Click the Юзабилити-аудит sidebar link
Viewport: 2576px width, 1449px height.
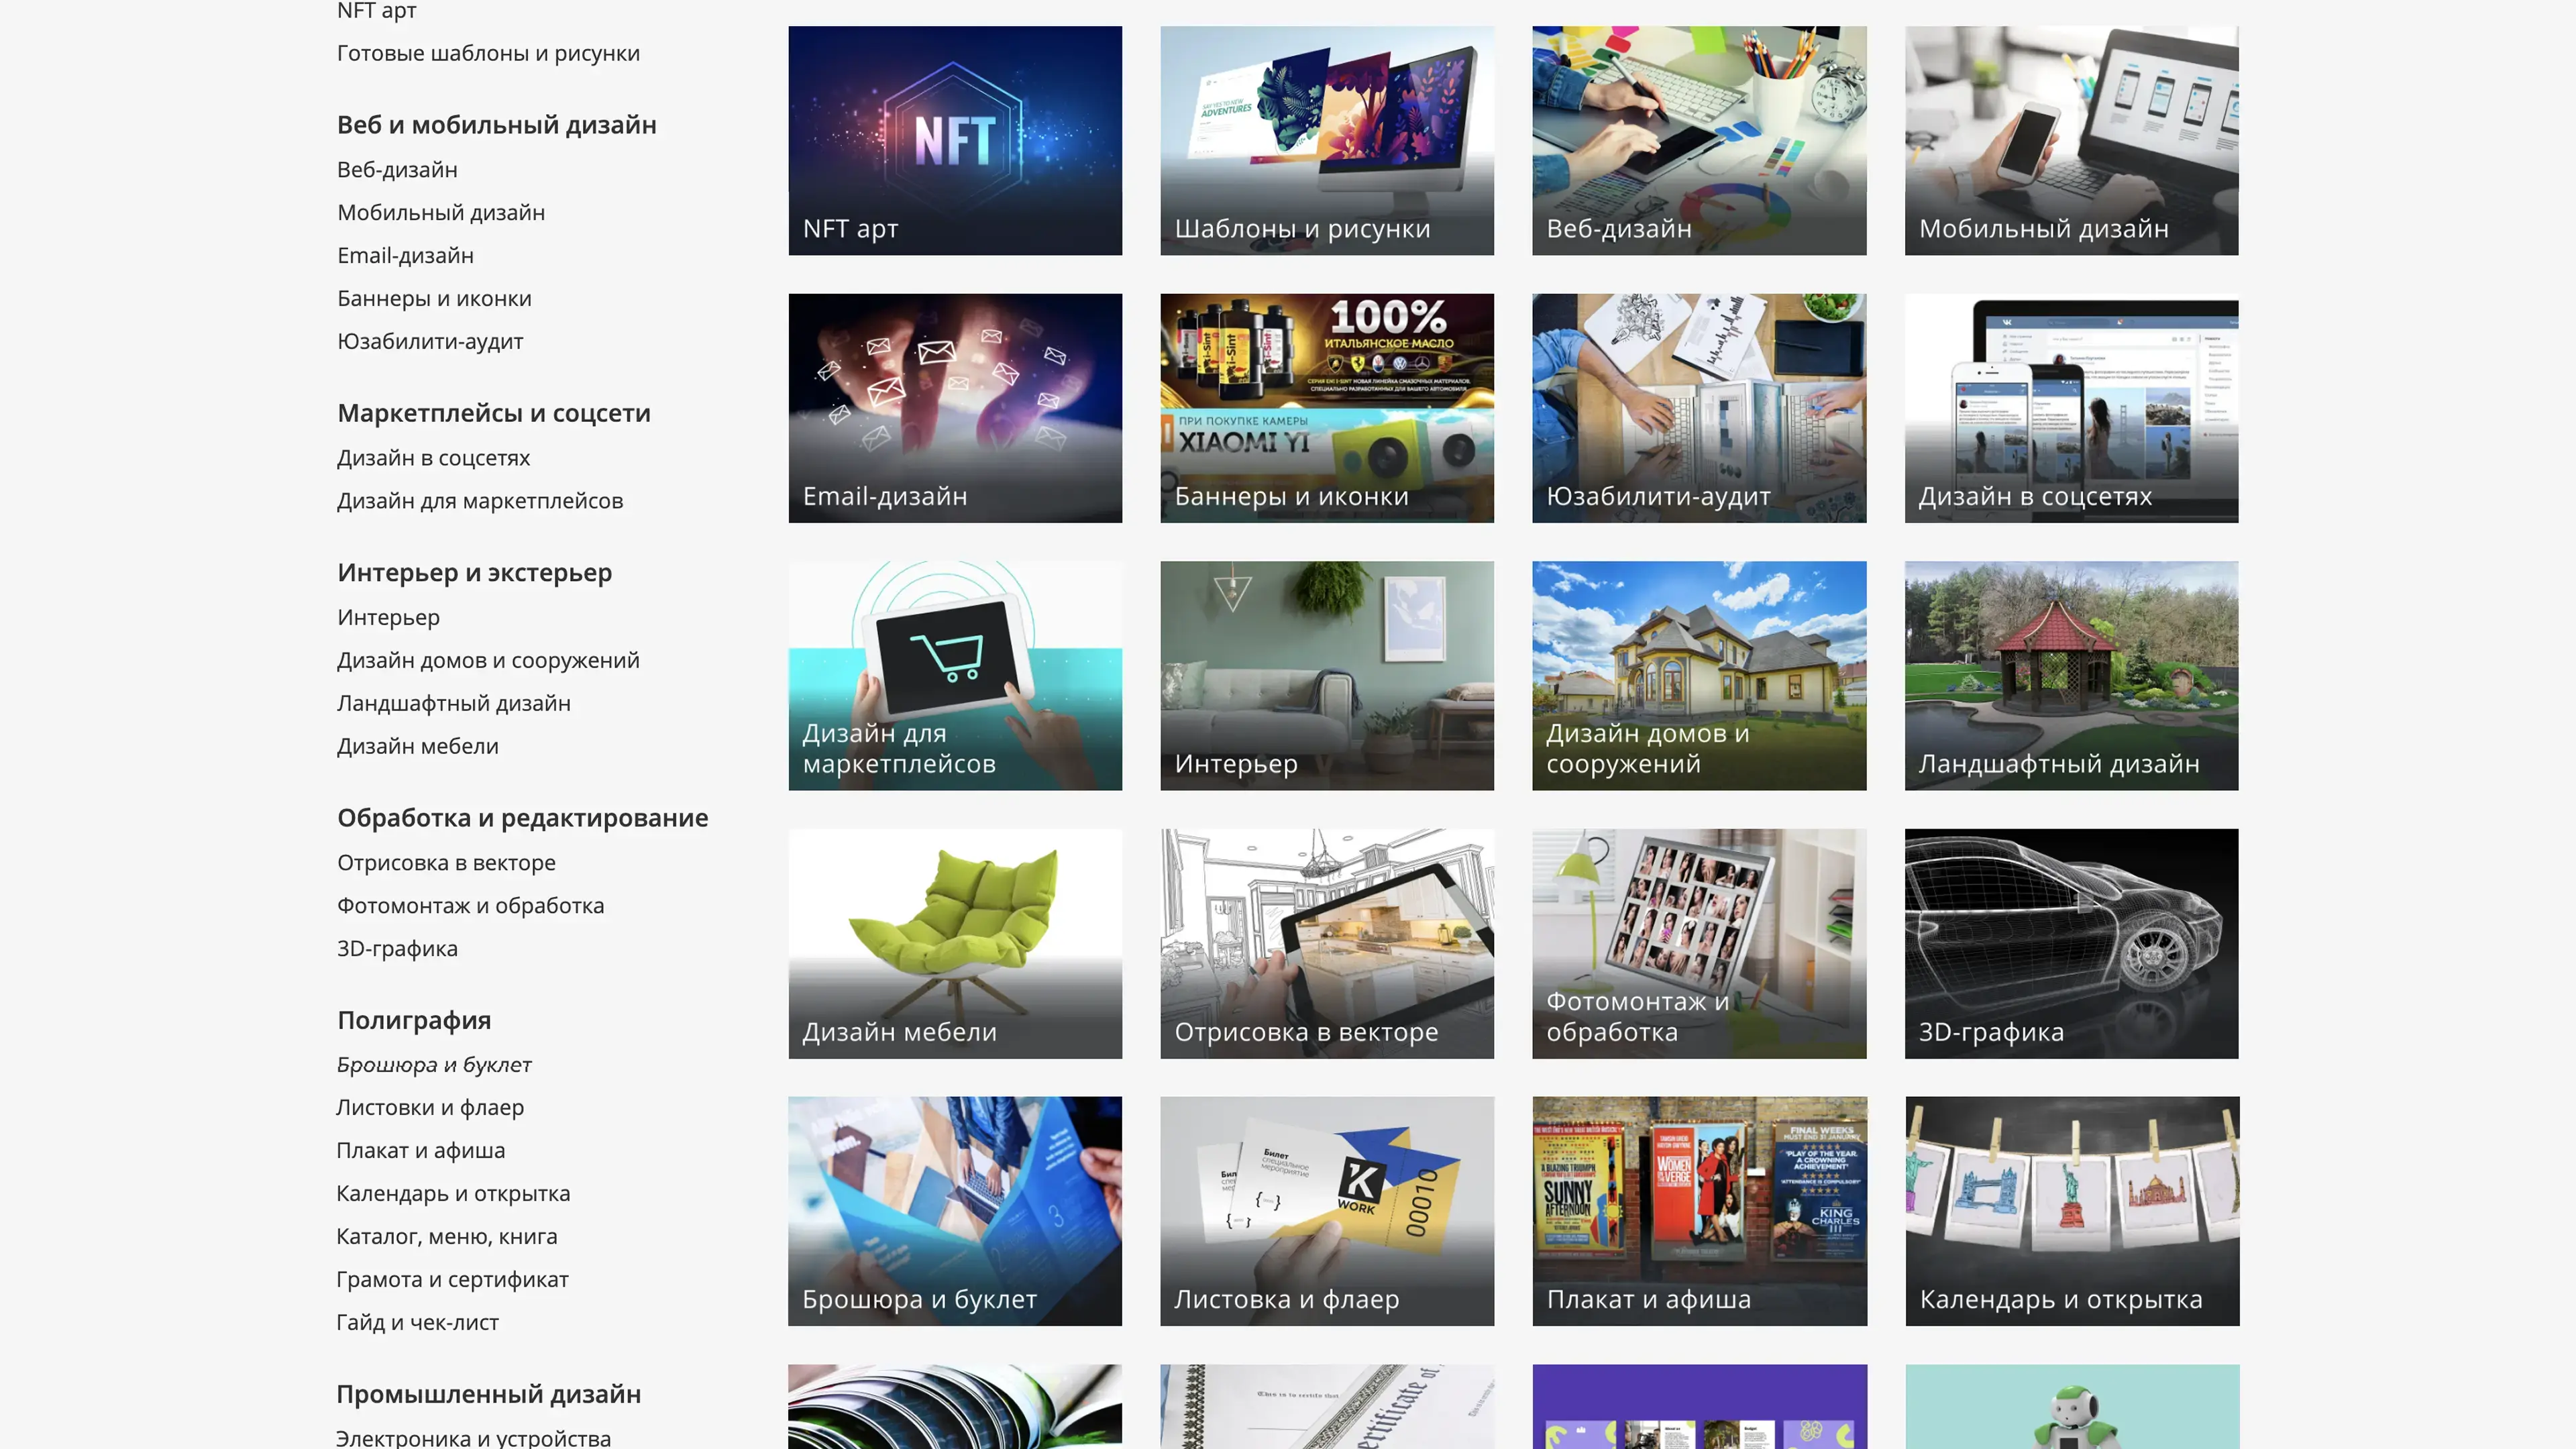click(430, 342)
